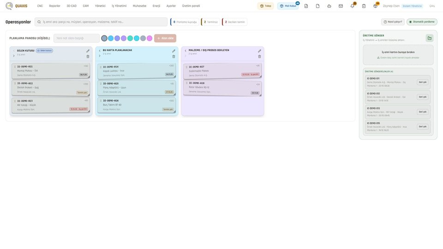
Task: Select the sky blue color swatch
Action: coord(111,38)
